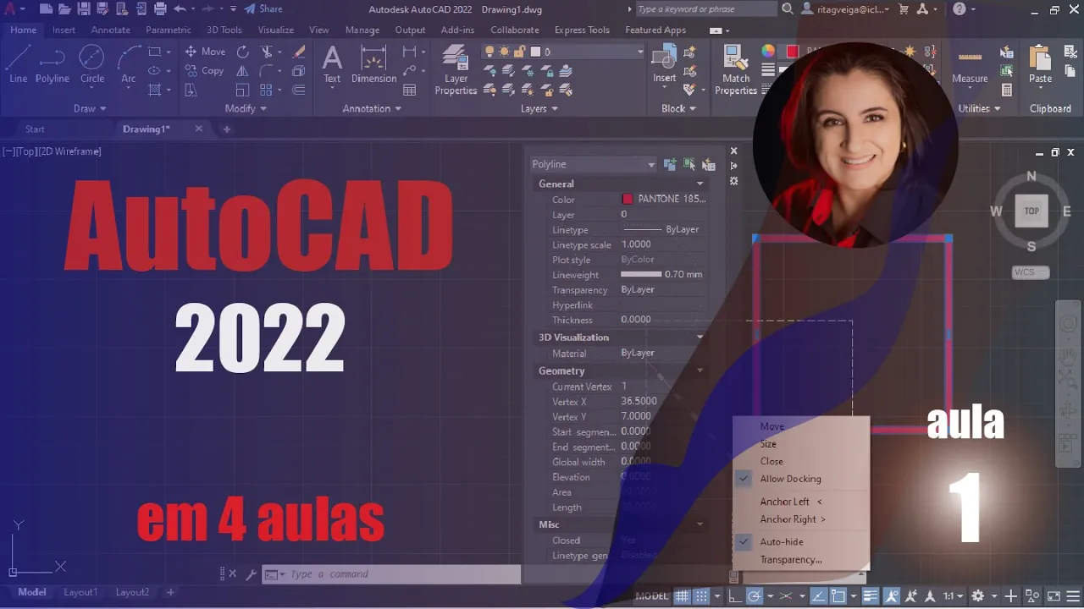Select the Text tool

[x=332, y=64]
